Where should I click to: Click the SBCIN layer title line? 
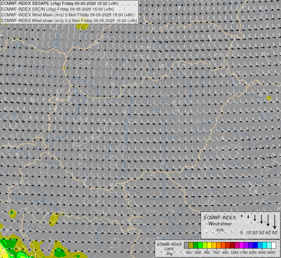pos(57,9)
